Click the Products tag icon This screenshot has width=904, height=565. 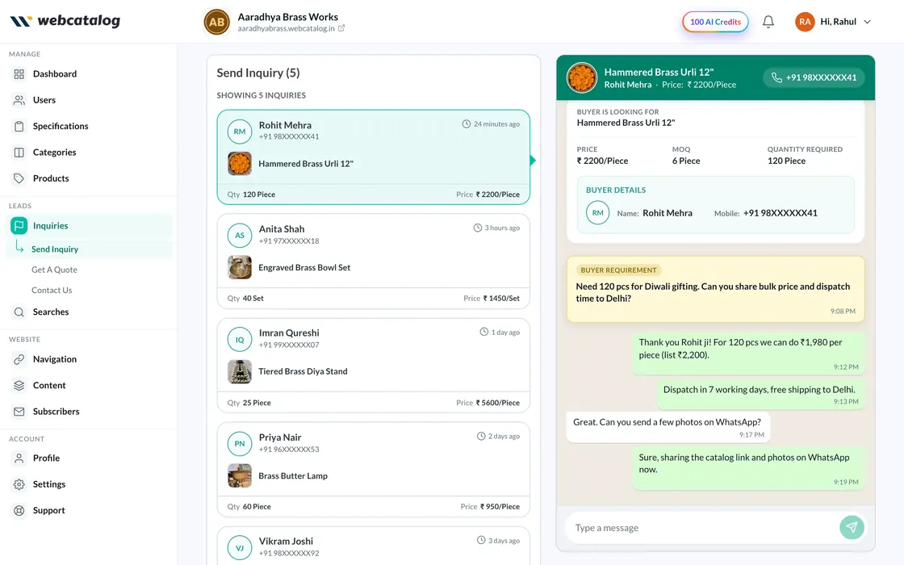(19, 178)
